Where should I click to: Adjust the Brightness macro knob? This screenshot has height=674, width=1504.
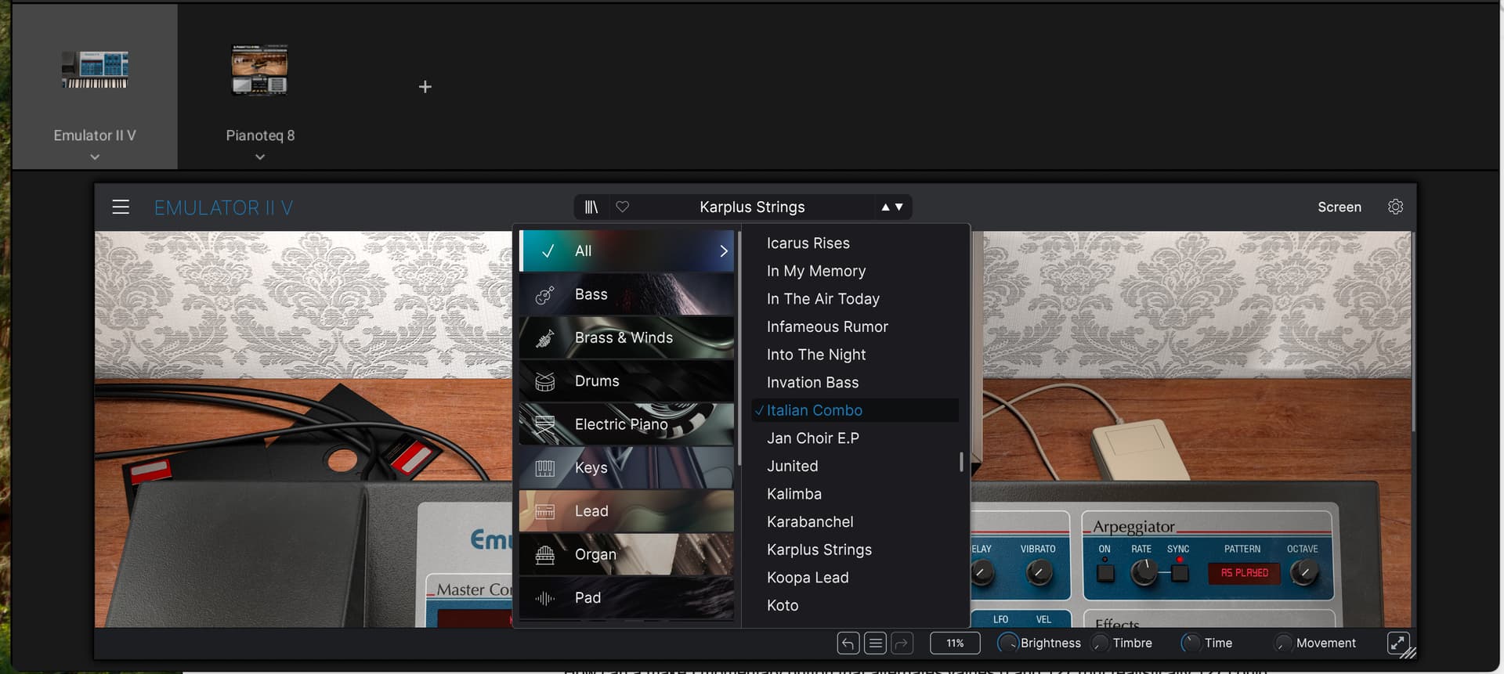tap(1007, 643)
